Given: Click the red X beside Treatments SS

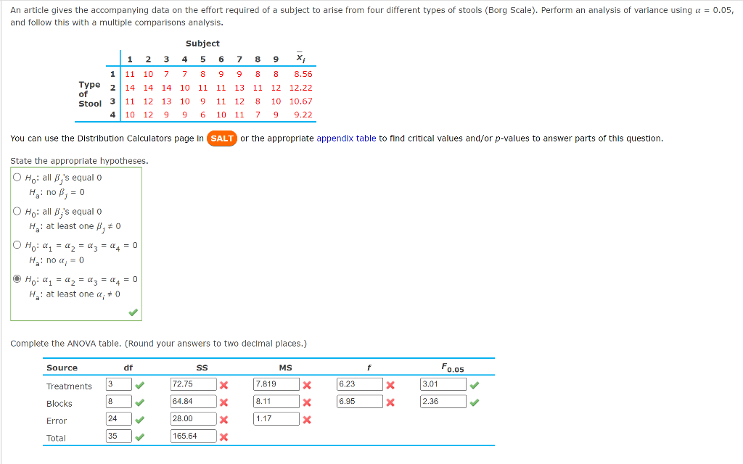Looking at the screenshot, I should (x=224, y=386).
